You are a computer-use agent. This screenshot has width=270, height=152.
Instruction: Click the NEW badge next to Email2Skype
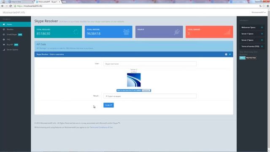[20, 35]
